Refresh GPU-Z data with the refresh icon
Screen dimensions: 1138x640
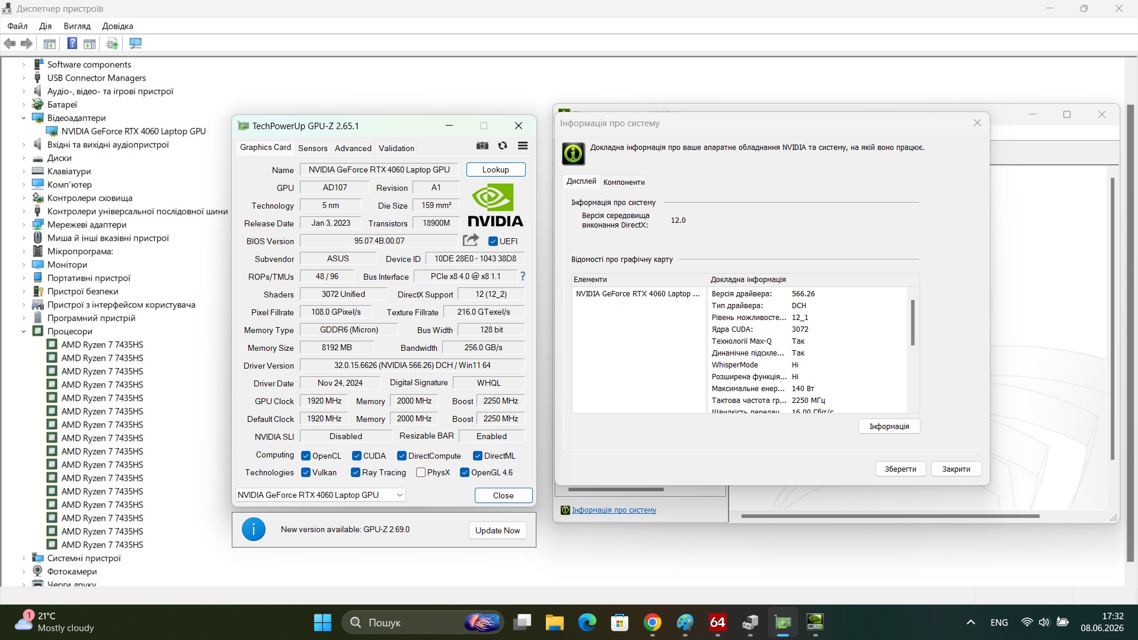[503, 146]
